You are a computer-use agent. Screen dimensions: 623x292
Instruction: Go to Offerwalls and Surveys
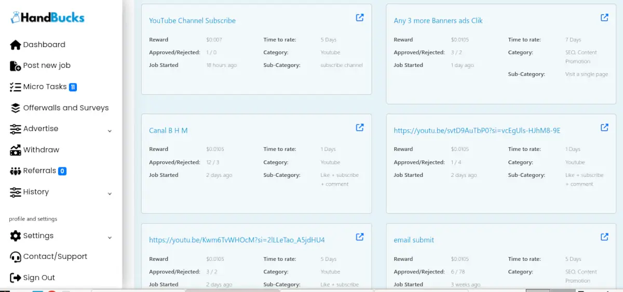pos(65,108)
